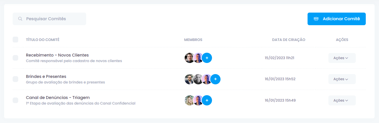Expand Ações menu for Brindes e Presentes
The width and height of the screenshot is (379, 123).
(x=342, y=79)
